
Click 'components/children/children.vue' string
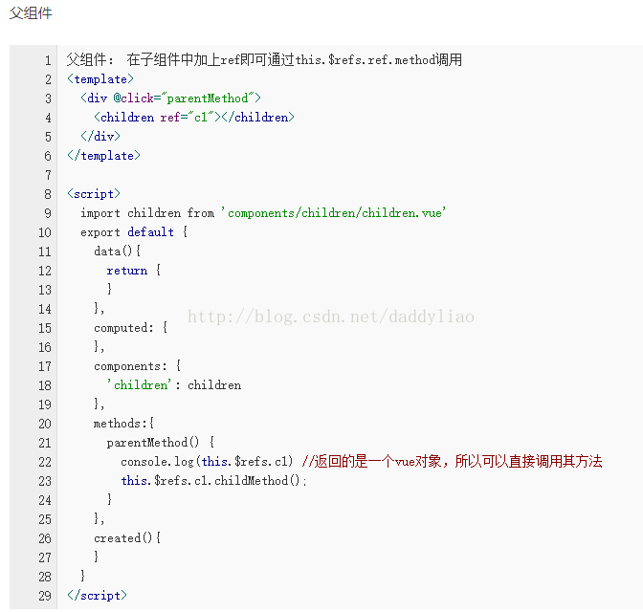[x=333, y=212]
